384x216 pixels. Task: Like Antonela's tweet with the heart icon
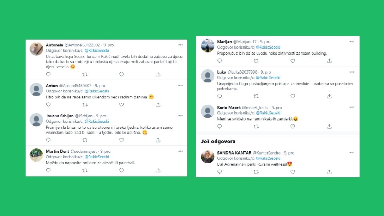tap(122, 74)
